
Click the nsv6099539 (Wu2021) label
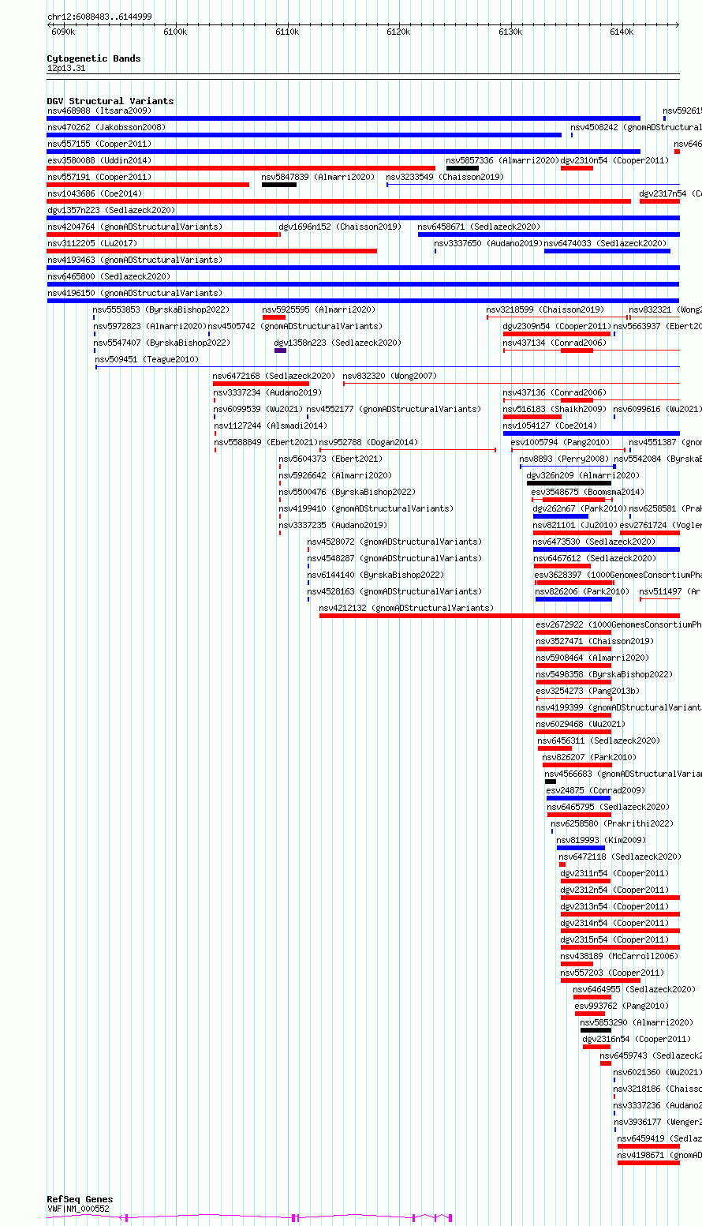pos(258,409)
